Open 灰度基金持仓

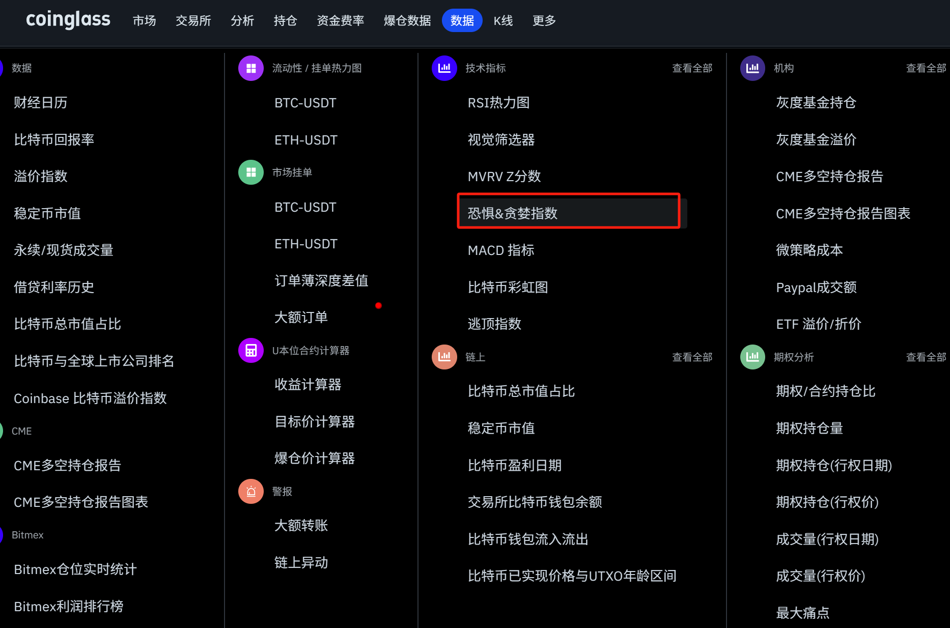click(816, 103)
